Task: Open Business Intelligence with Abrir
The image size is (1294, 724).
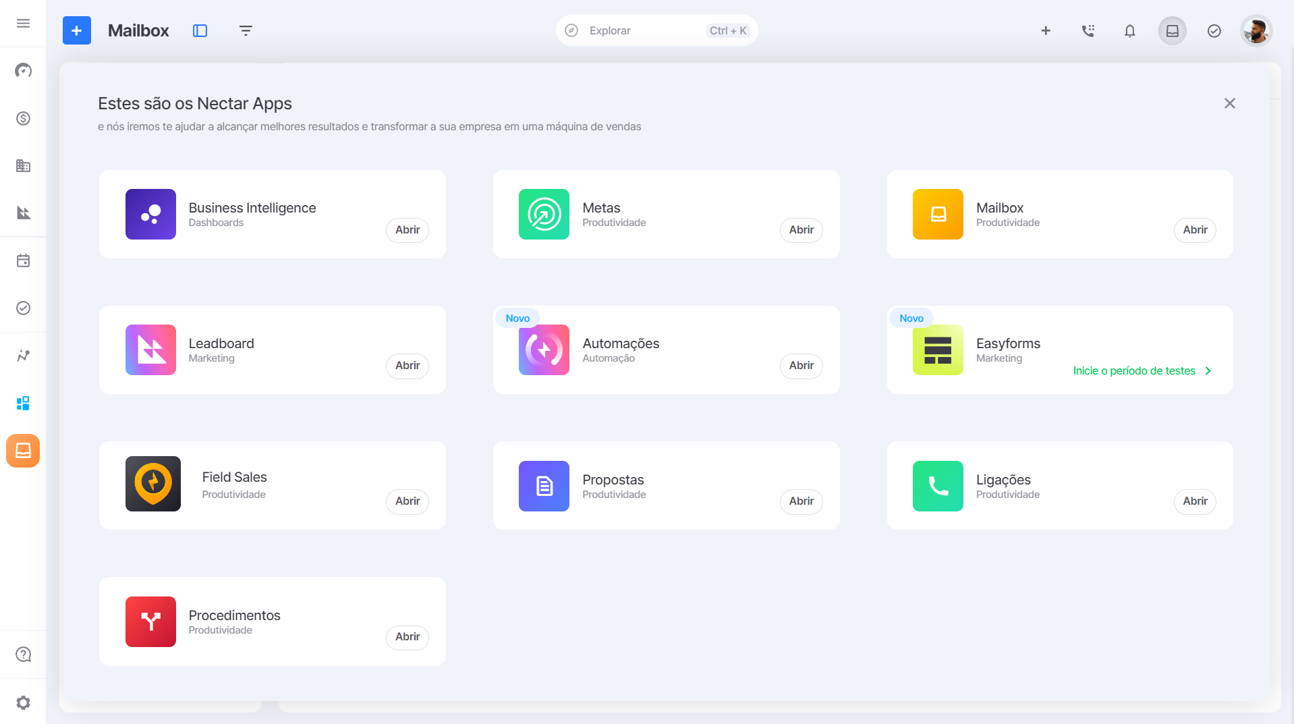Action: point(407,230)
